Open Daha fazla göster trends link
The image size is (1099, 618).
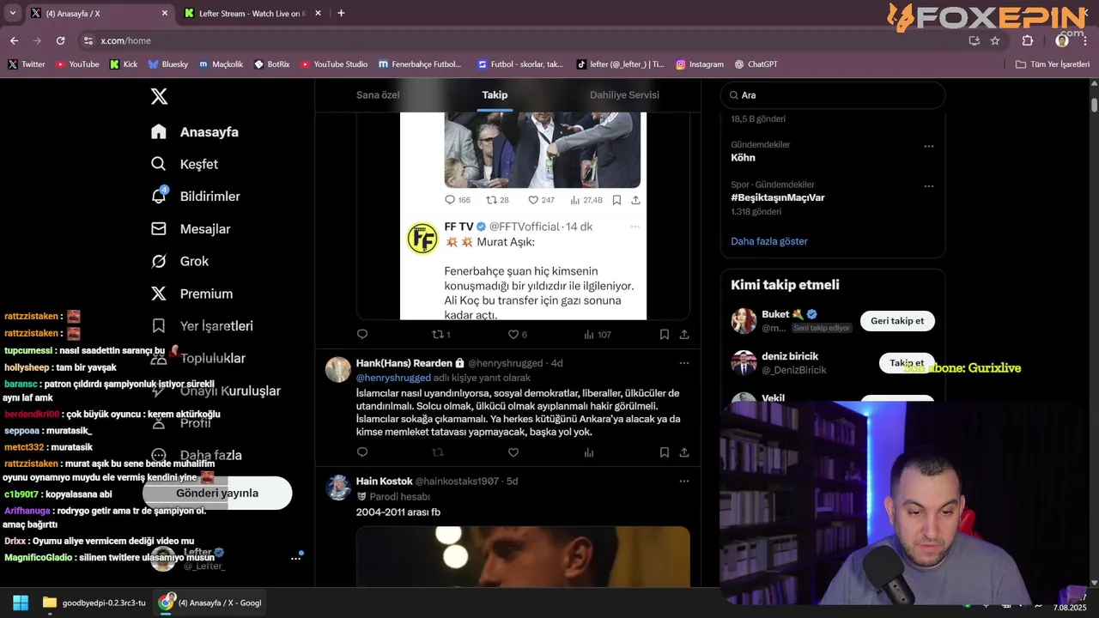(x=769, y=241)
